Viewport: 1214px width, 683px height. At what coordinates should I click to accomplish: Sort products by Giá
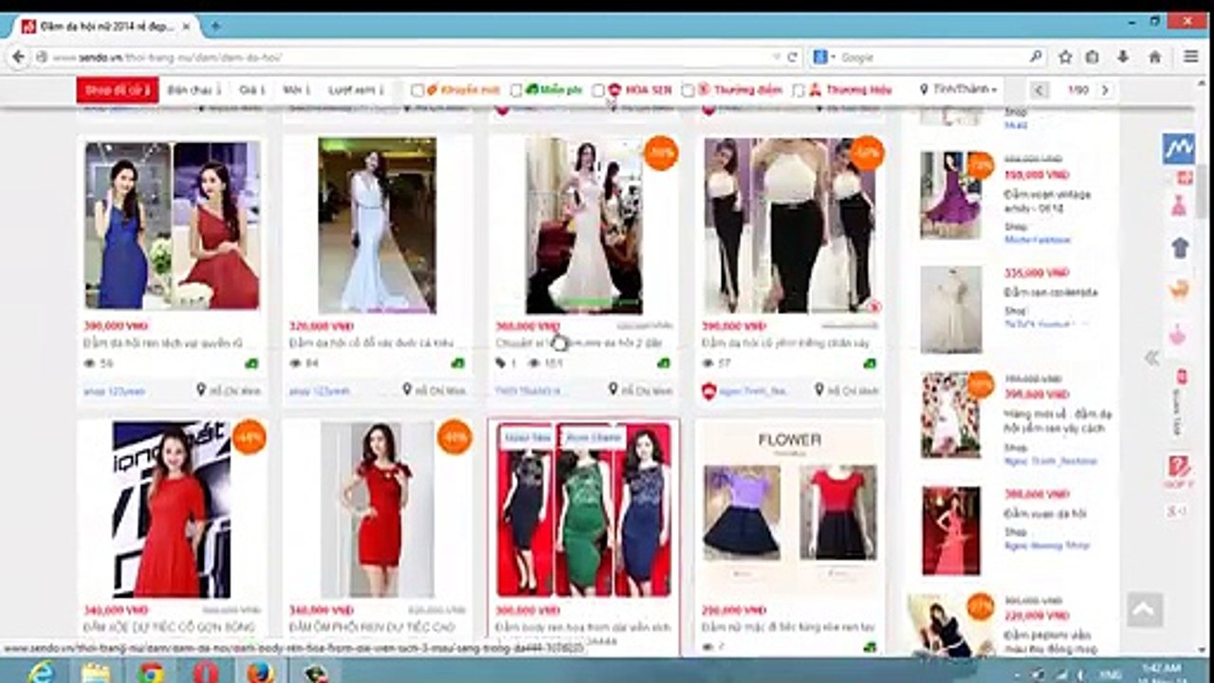pyautogui.click(x=252, y=90)
